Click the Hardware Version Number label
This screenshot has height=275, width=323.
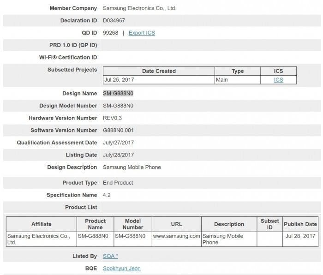click(x=63, y=118)
